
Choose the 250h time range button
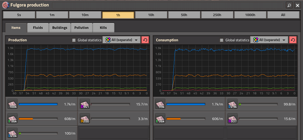pyautogui.click(x=217, y=15)
